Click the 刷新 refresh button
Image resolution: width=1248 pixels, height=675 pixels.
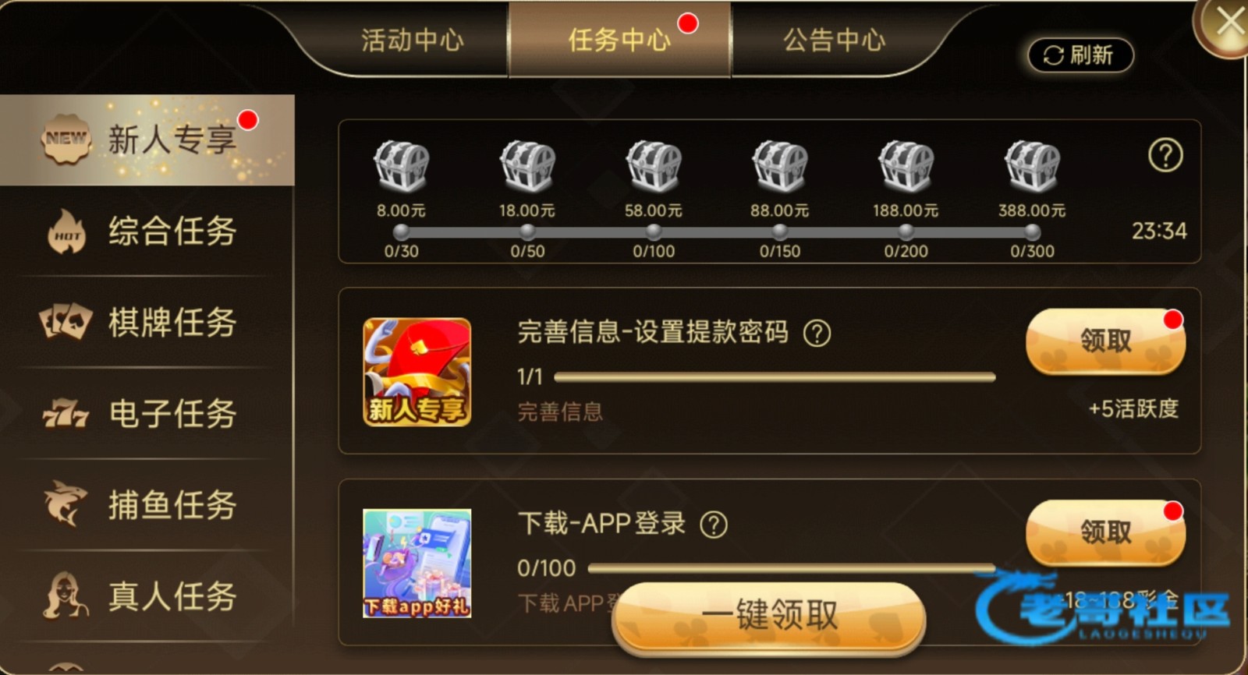coord(1080,55)
